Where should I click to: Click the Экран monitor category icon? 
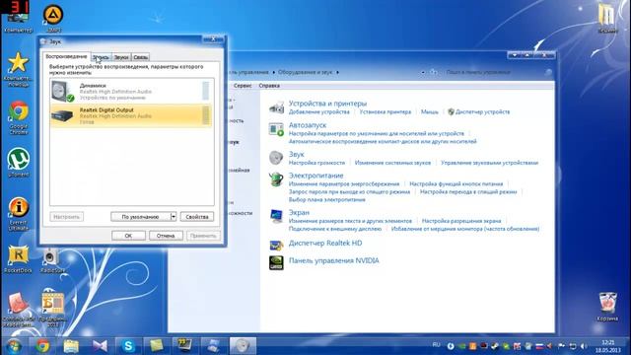276,216
